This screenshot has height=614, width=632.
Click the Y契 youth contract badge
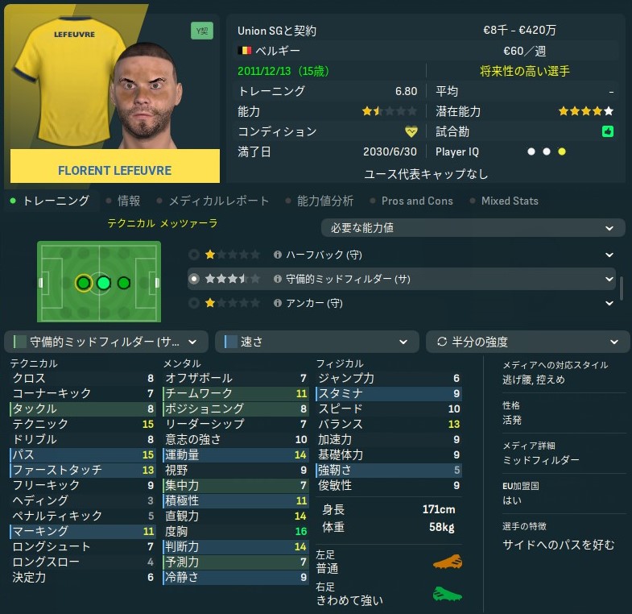[x=202, y=31]
